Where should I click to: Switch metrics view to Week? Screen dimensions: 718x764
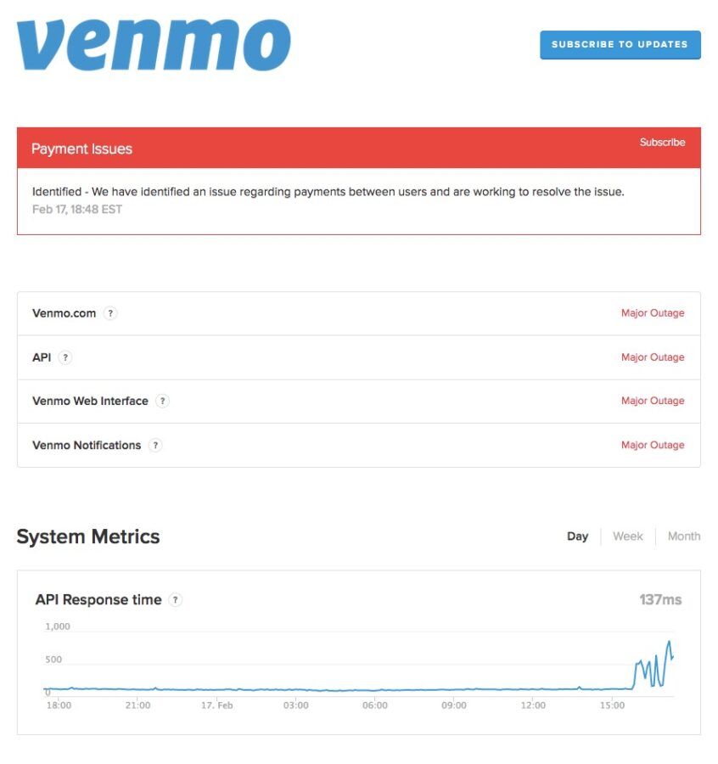[628, 536]
